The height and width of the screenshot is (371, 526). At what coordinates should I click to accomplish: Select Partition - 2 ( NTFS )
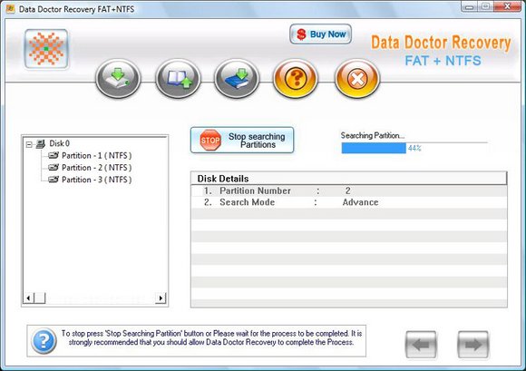[x=97, y=168]
